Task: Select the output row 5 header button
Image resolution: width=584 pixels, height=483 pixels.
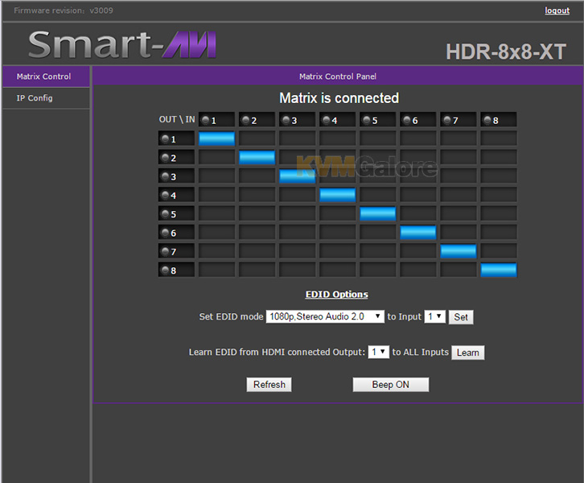Action: (176, 213)
